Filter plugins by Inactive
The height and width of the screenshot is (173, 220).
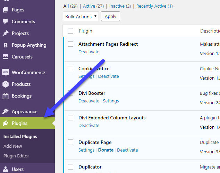pos(117,6)
